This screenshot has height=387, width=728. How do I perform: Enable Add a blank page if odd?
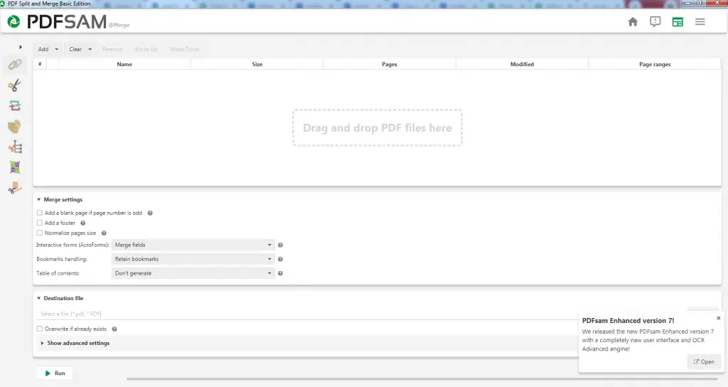[x=40, y=213]
